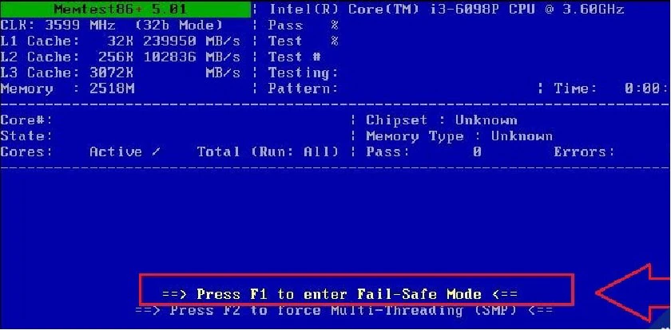This screenshot has width=671, height=330.
Task: Click the Chipset : Unknown entry
Action: (442, 120)
